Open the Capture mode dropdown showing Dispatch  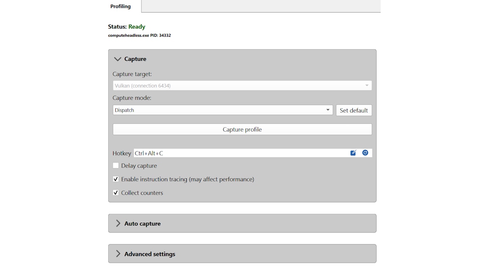[x=222, y=110]
